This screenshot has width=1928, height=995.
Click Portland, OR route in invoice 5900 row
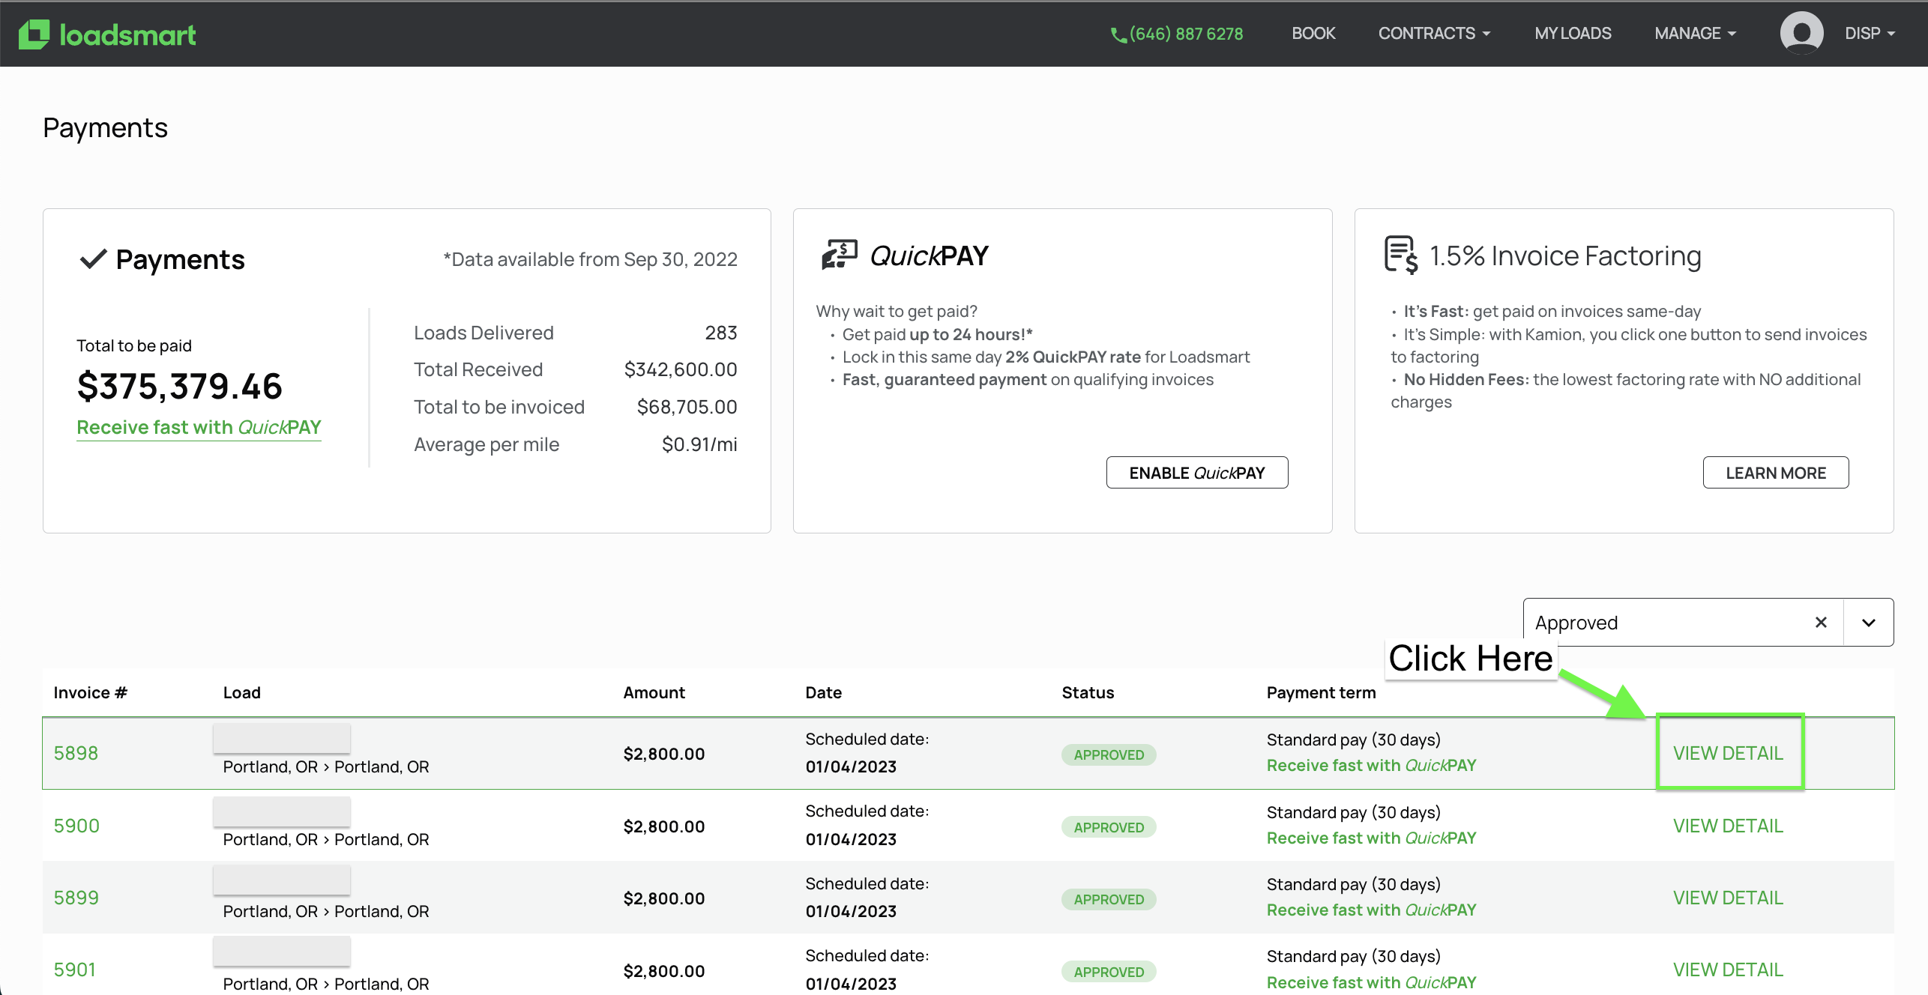click(326, 839)
